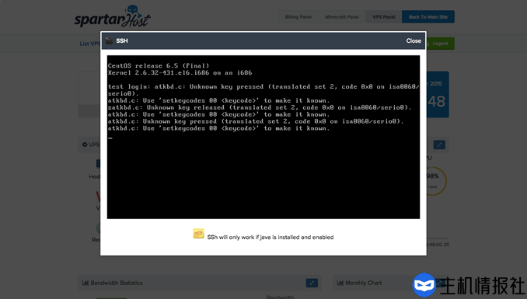Viewport: 527px width, 299px height.
Task: Open the Billing Panel tab
Action: (x=298, y=17)
